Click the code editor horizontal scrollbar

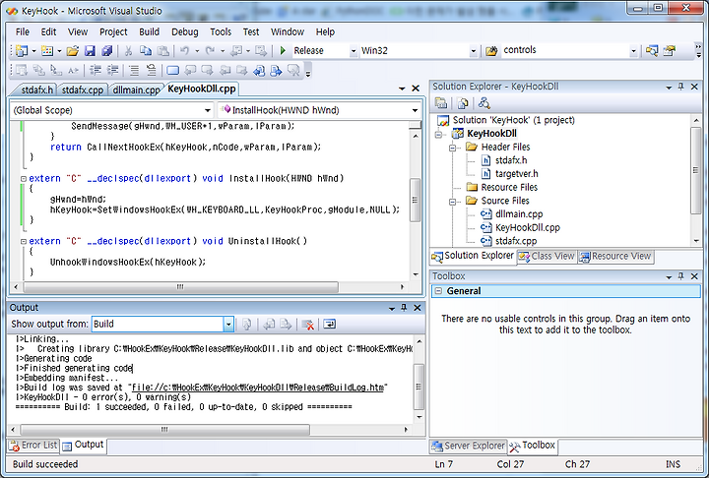coord(209,287)
